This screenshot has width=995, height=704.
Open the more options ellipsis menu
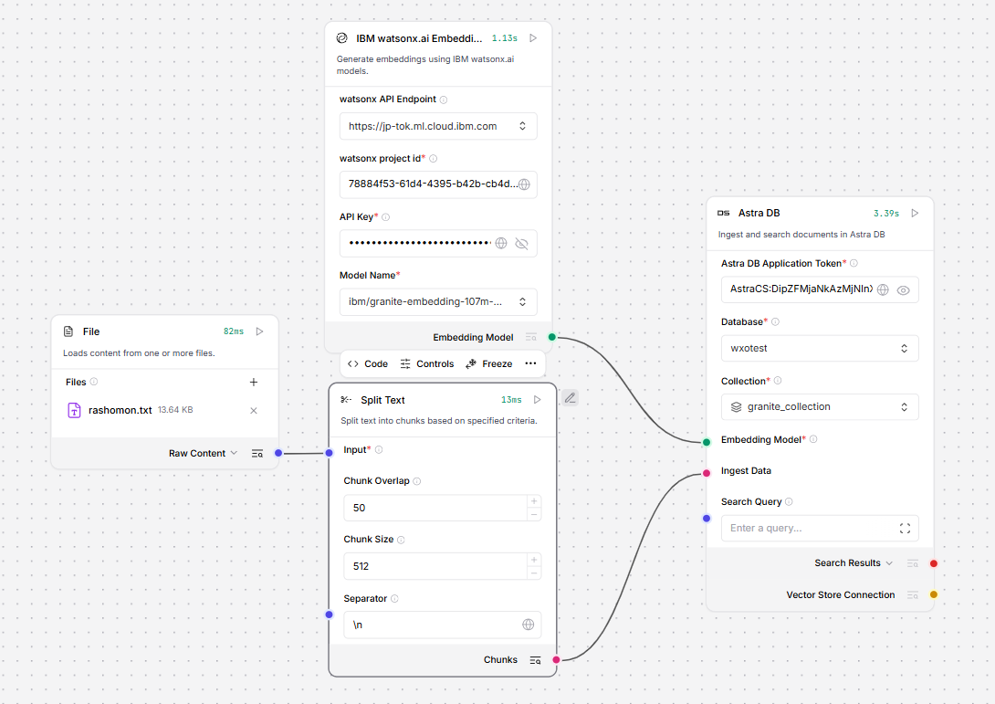pos(530,363)
